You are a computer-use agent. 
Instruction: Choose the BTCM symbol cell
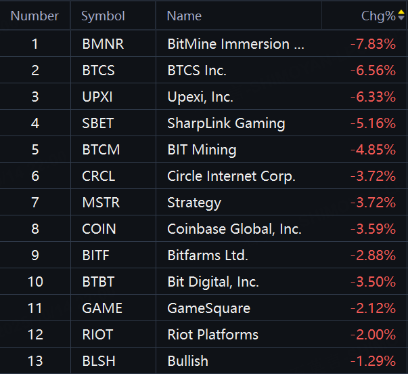(x=113, y=150)
